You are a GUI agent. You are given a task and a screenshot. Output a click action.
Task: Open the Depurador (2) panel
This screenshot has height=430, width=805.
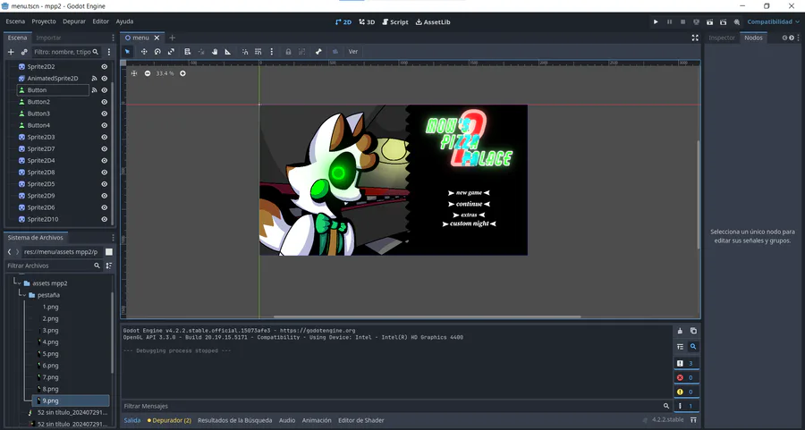click(169, 420)
